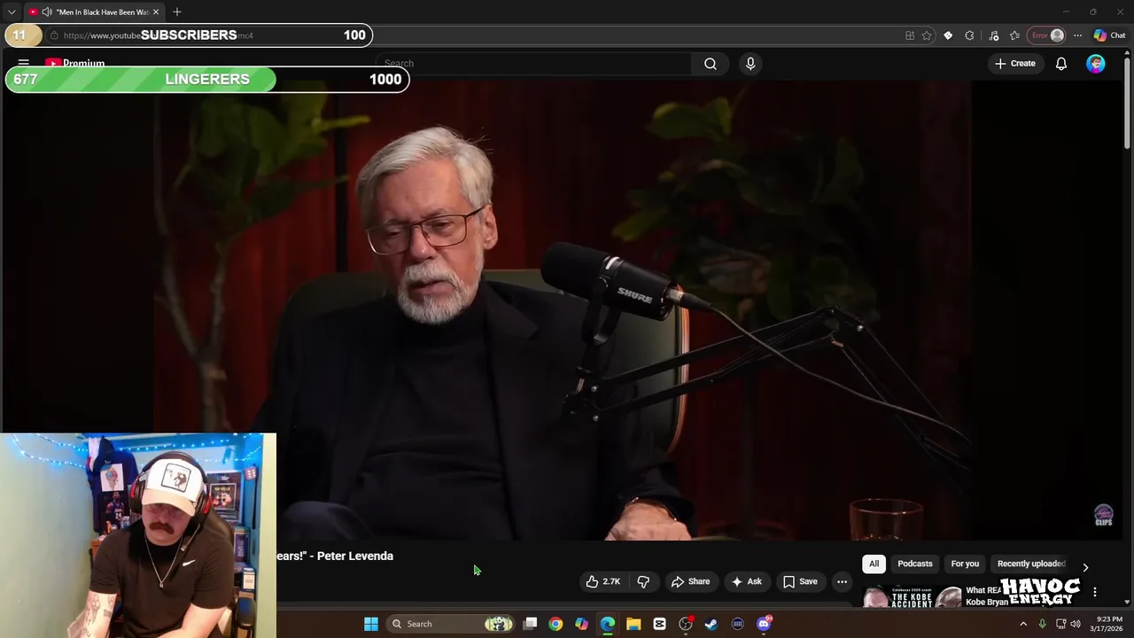Open Edge split screen app icon

click(910, 35)
